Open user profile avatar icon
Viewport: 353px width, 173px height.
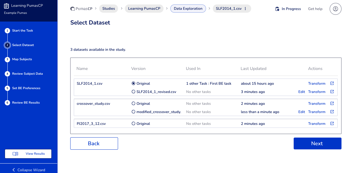click(335, 9)
